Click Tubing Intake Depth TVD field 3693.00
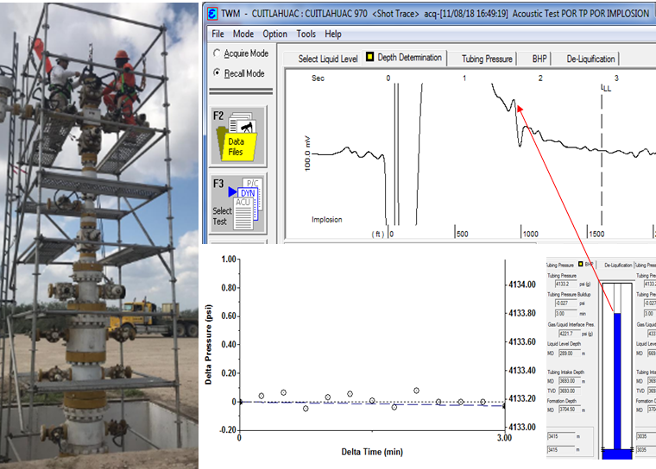Screen dimensions: 656x469 (x=570, y=391)
